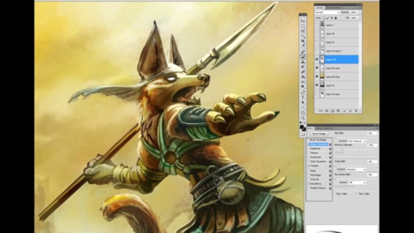Disable the Smoothing checkbox
The image size is (414, 233).
click(308, 183)
